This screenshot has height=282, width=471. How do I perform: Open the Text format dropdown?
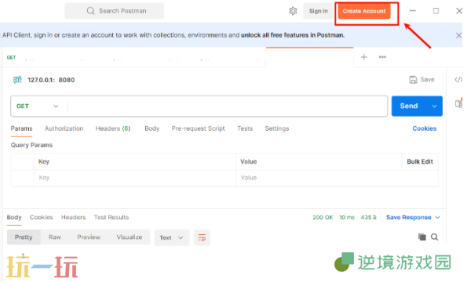pos(172,237)
